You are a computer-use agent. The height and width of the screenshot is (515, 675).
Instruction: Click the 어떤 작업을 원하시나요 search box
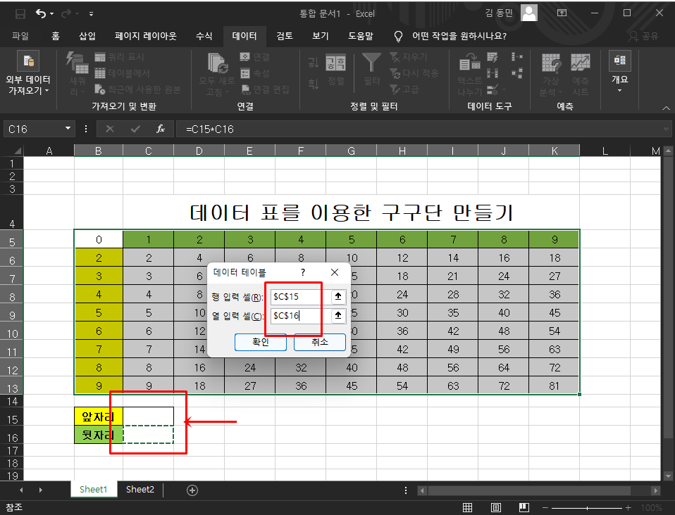459,36
